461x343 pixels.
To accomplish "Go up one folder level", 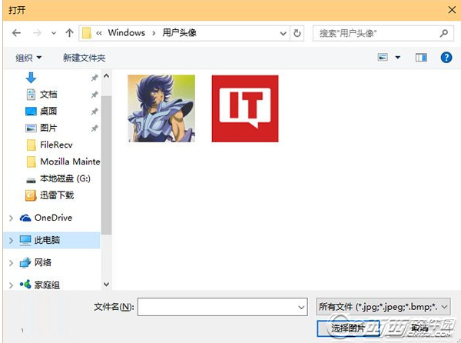I will click(69, 33).
